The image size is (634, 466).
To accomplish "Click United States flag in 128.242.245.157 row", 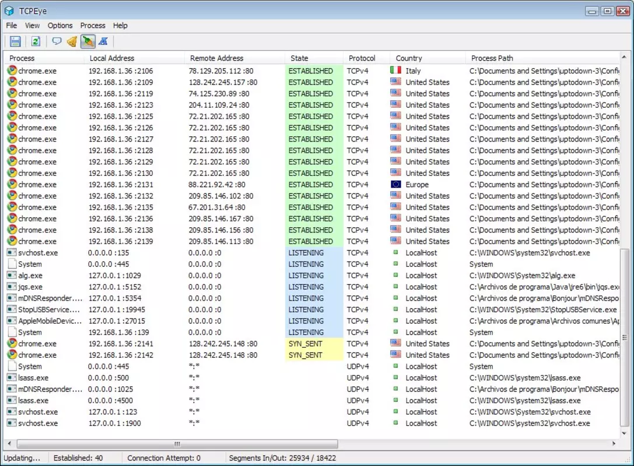I will tap(395, 82).
